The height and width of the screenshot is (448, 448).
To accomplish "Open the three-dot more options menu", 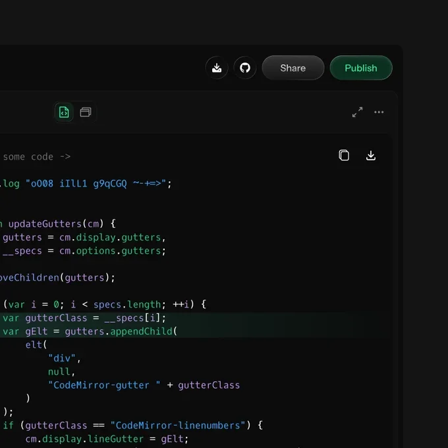I will tap(379, 112).
